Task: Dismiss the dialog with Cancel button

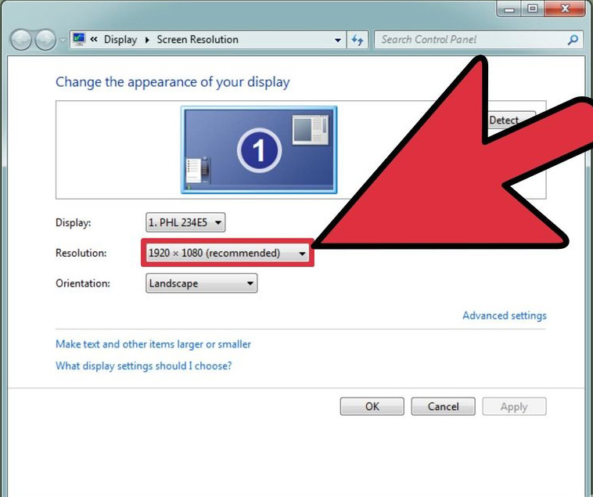Action: pyautogui.click(x=443, y=406)
